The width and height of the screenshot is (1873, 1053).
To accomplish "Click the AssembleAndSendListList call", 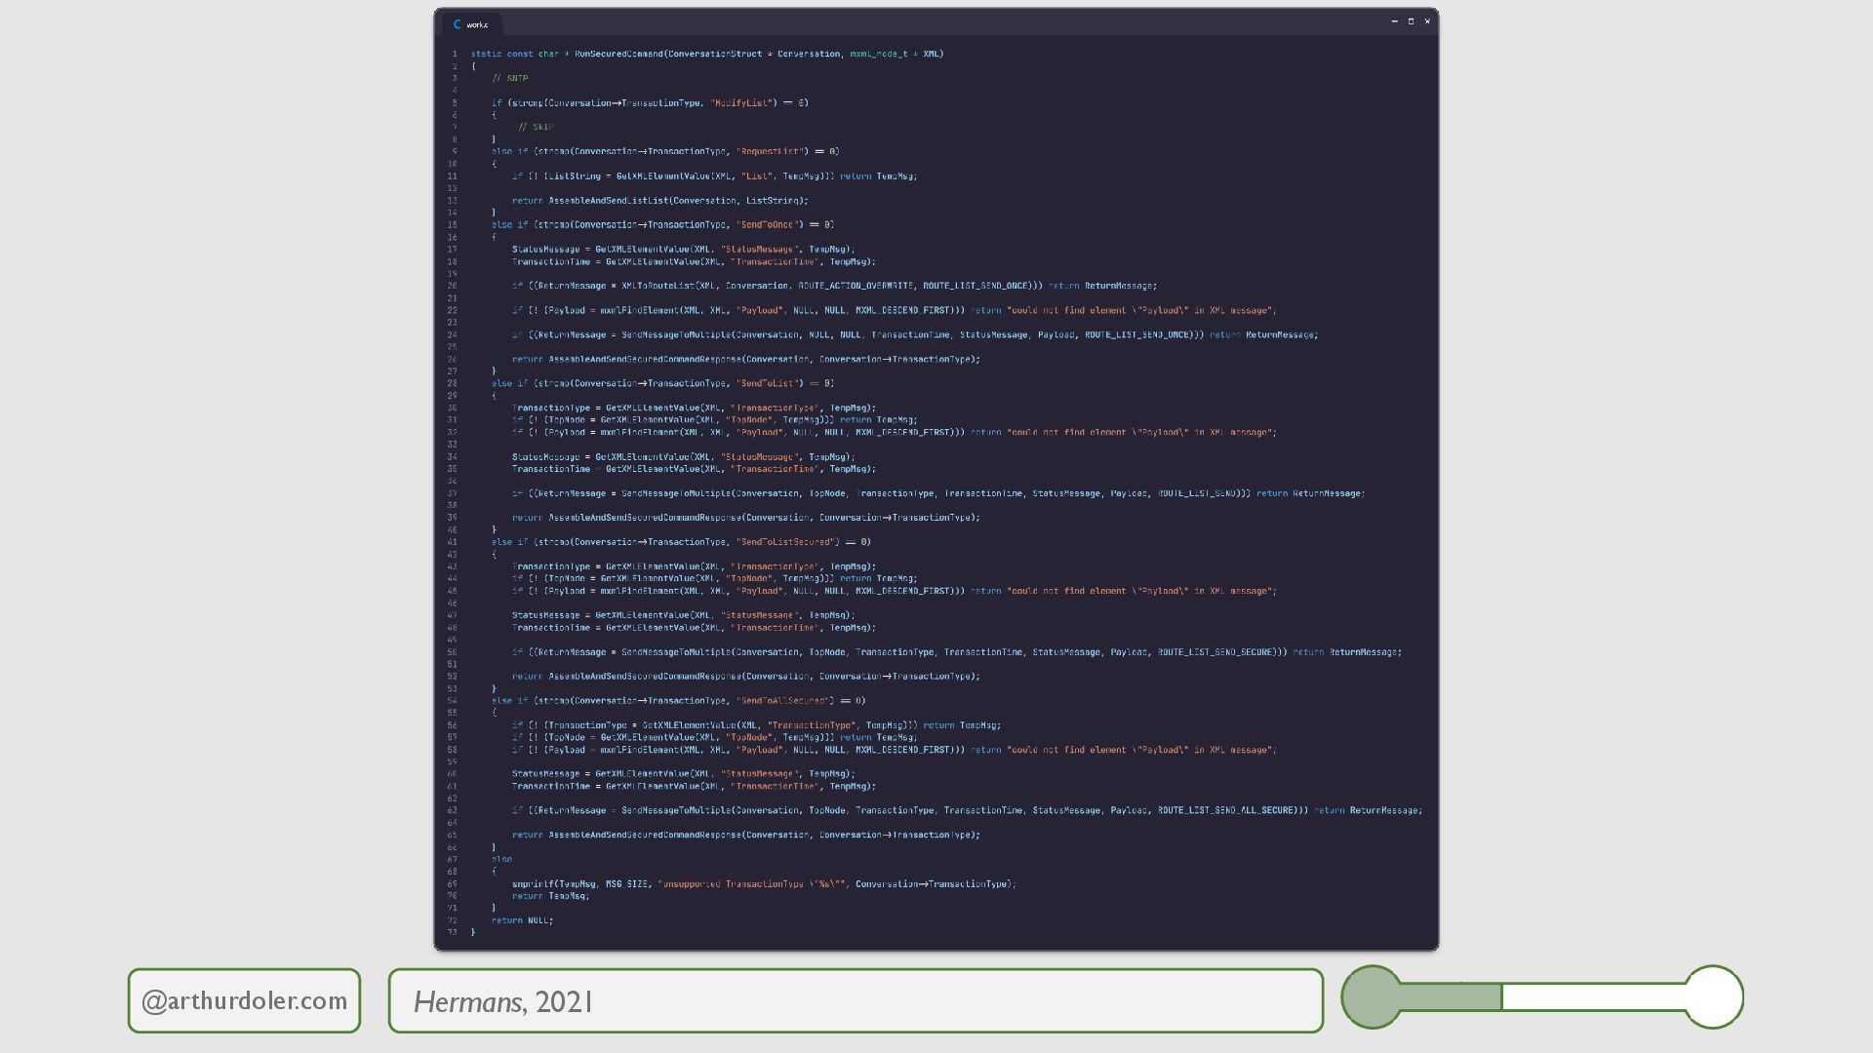I will (x=608, y=201).
